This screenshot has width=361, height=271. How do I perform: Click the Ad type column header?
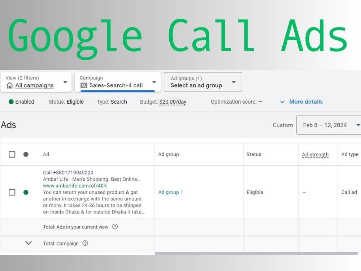pos(350,154)
